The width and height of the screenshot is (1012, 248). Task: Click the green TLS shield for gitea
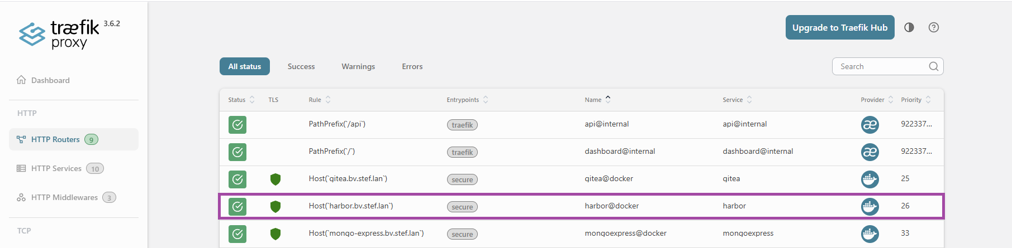pyautogui.click(x=275, y=179)
